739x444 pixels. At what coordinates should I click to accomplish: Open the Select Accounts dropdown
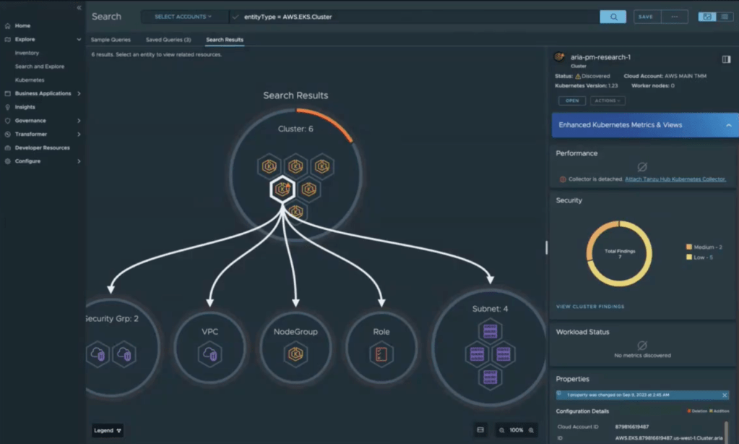point(183,17)
